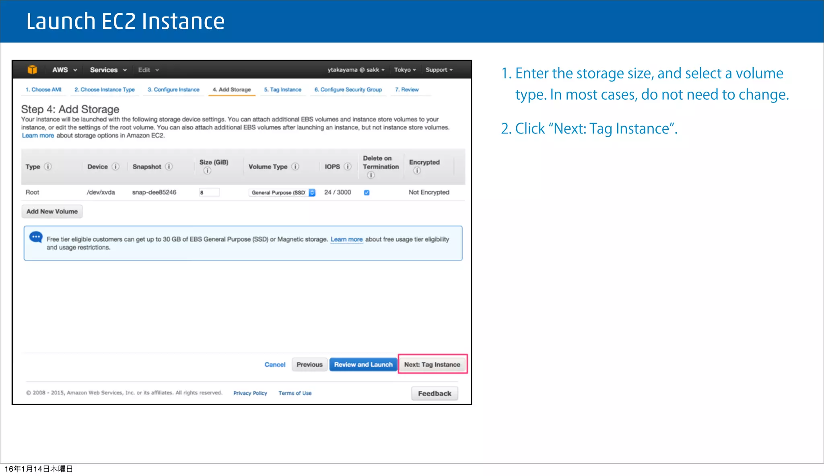Open the Edit dropdown
824x476 pixels.
148,70
